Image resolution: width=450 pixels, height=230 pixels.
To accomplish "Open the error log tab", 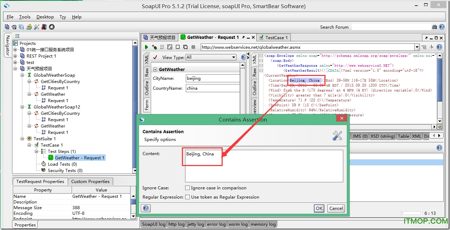I will click(x=216, y=224).
